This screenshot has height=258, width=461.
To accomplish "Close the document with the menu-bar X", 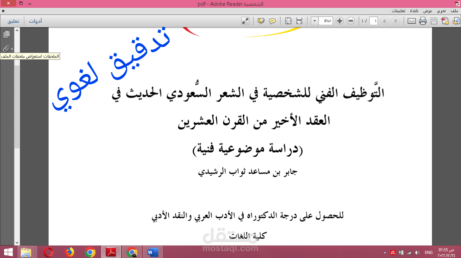I will (3, 11).
